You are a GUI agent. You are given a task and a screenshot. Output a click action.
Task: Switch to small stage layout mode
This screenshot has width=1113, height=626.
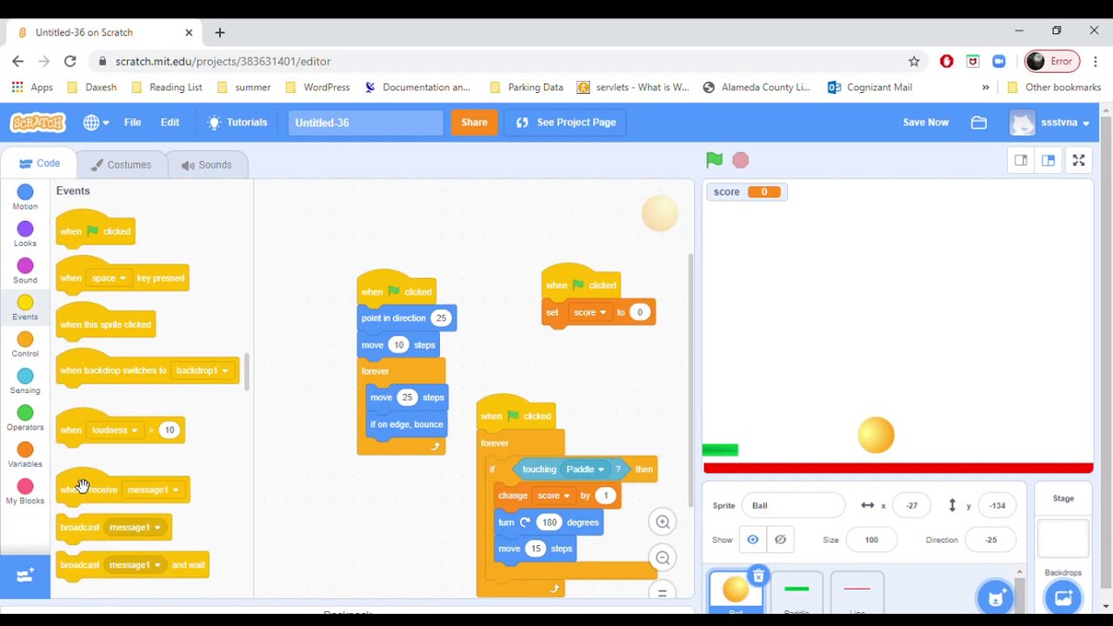pos(1021,160)
